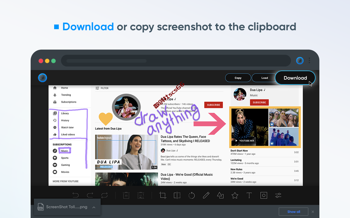Viewport: 350px width, 218px height.
Task: Click the CC badge under the video description
Action: coord(169,164)
